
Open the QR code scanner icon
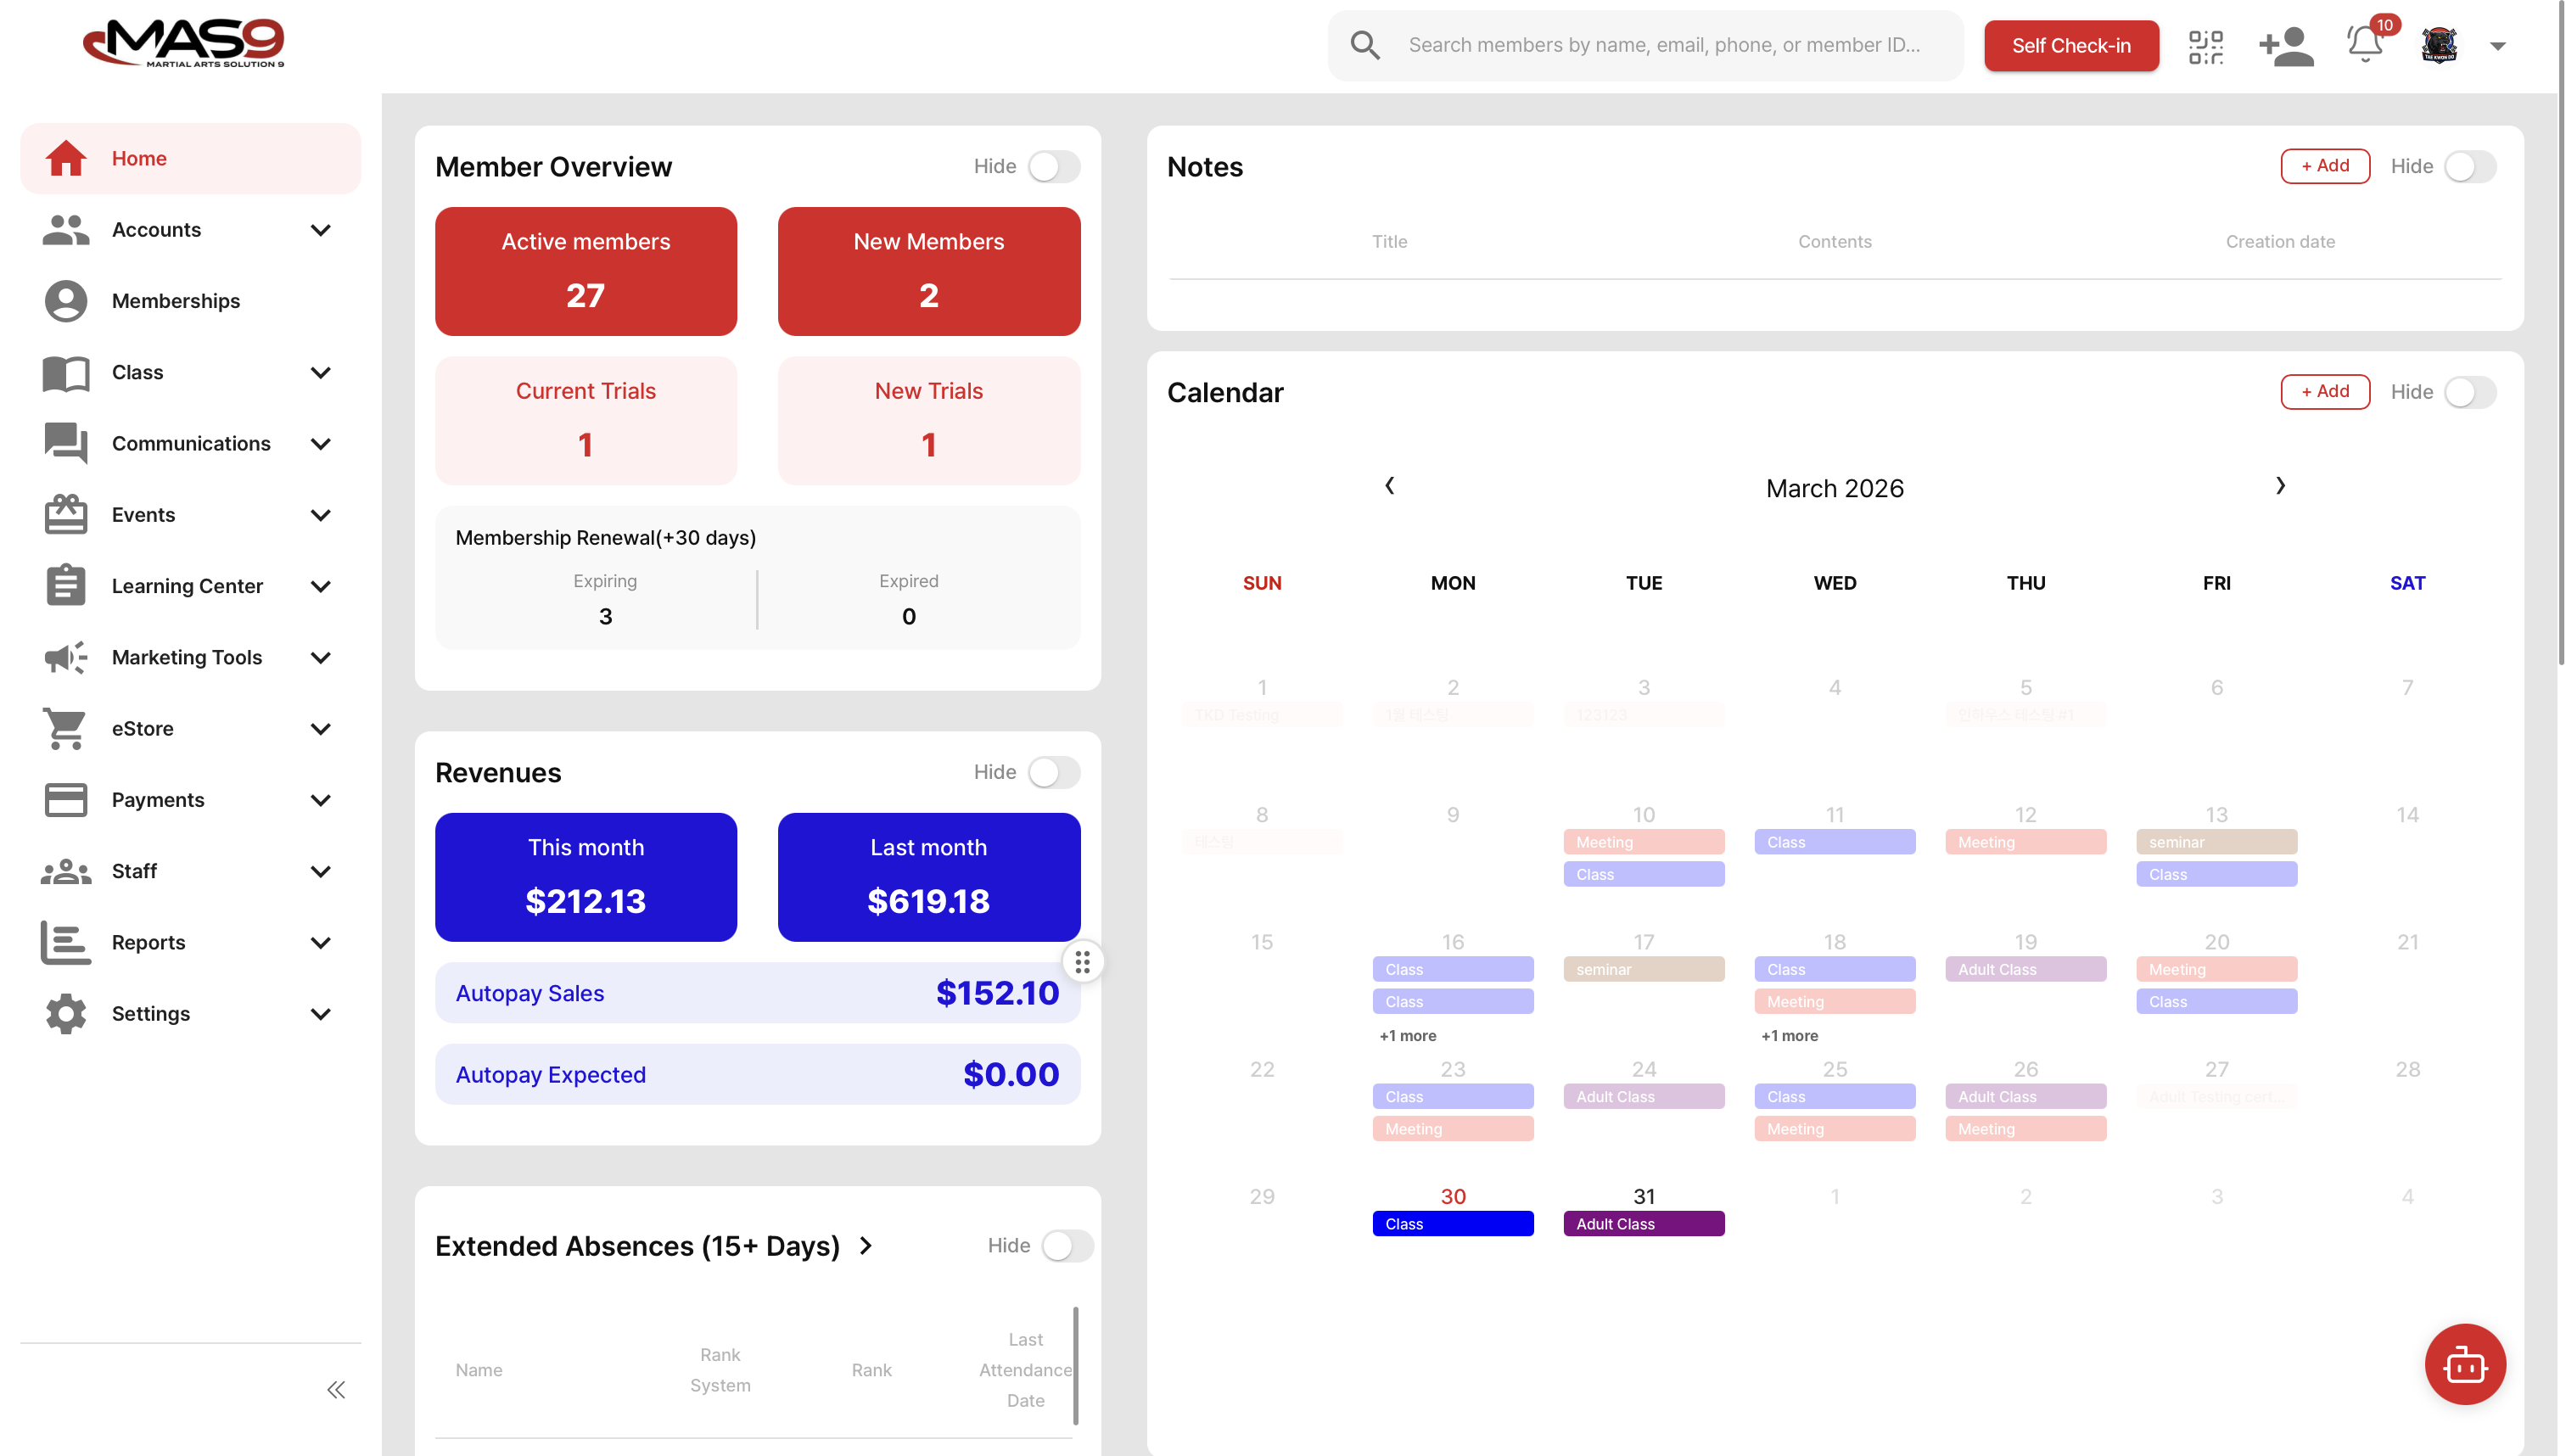2205,46
